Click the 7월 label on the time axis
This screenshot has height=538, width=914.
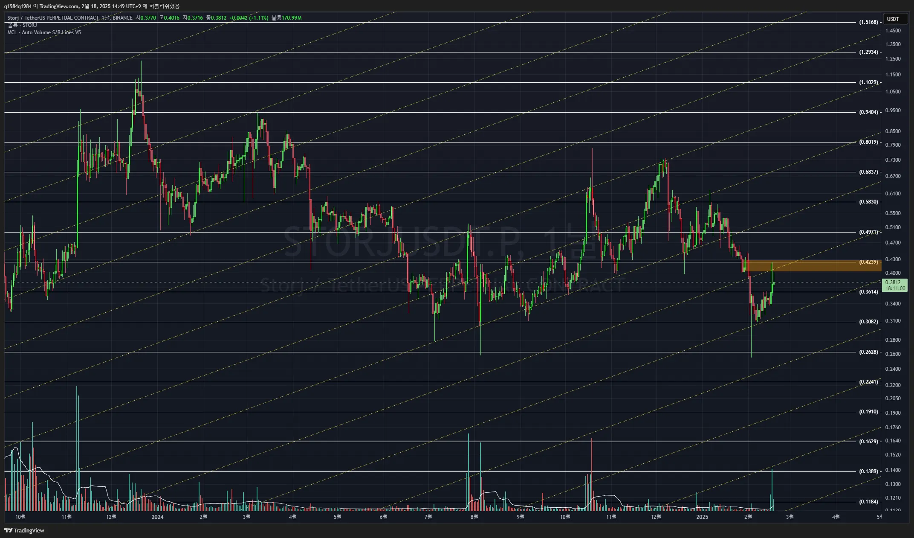428,517
